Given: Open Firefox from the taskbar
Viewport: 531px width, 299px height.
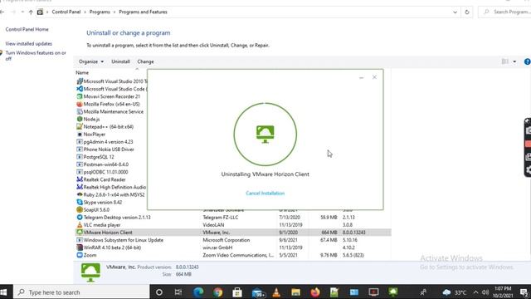Looking at the screenshot, I should coord(315,292).
